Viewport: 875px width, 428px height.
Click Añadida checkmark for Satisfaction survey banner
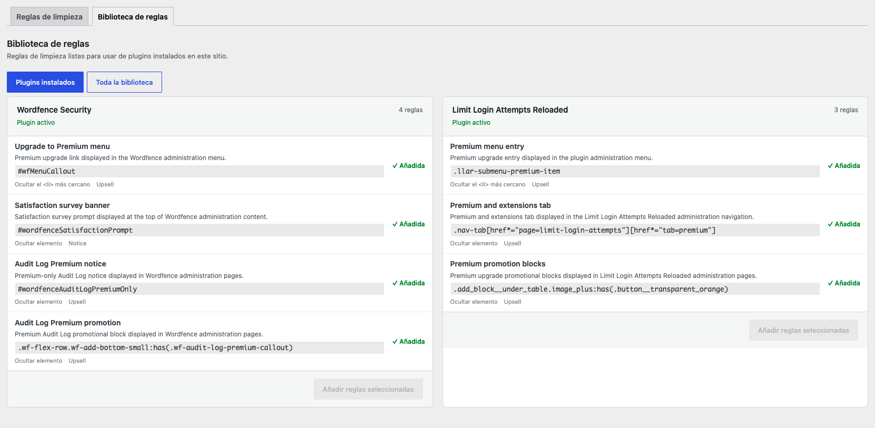[x=408, y=224]
